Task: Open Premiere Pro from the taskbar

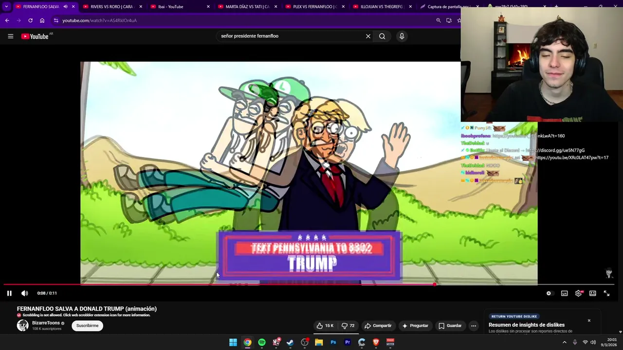Action: click(x=348, y=342)
